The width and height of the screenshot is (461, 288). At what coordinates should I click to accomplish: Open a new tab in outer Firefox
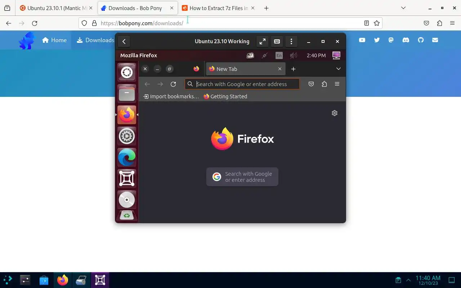pos(266,8)
